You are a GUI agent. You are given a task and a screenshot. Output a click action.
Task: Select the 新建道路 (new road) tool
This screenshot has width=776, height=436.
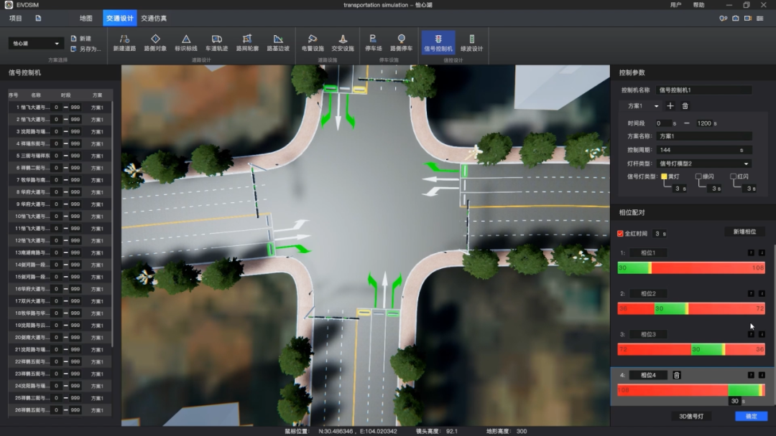click(x=124, y=43)
